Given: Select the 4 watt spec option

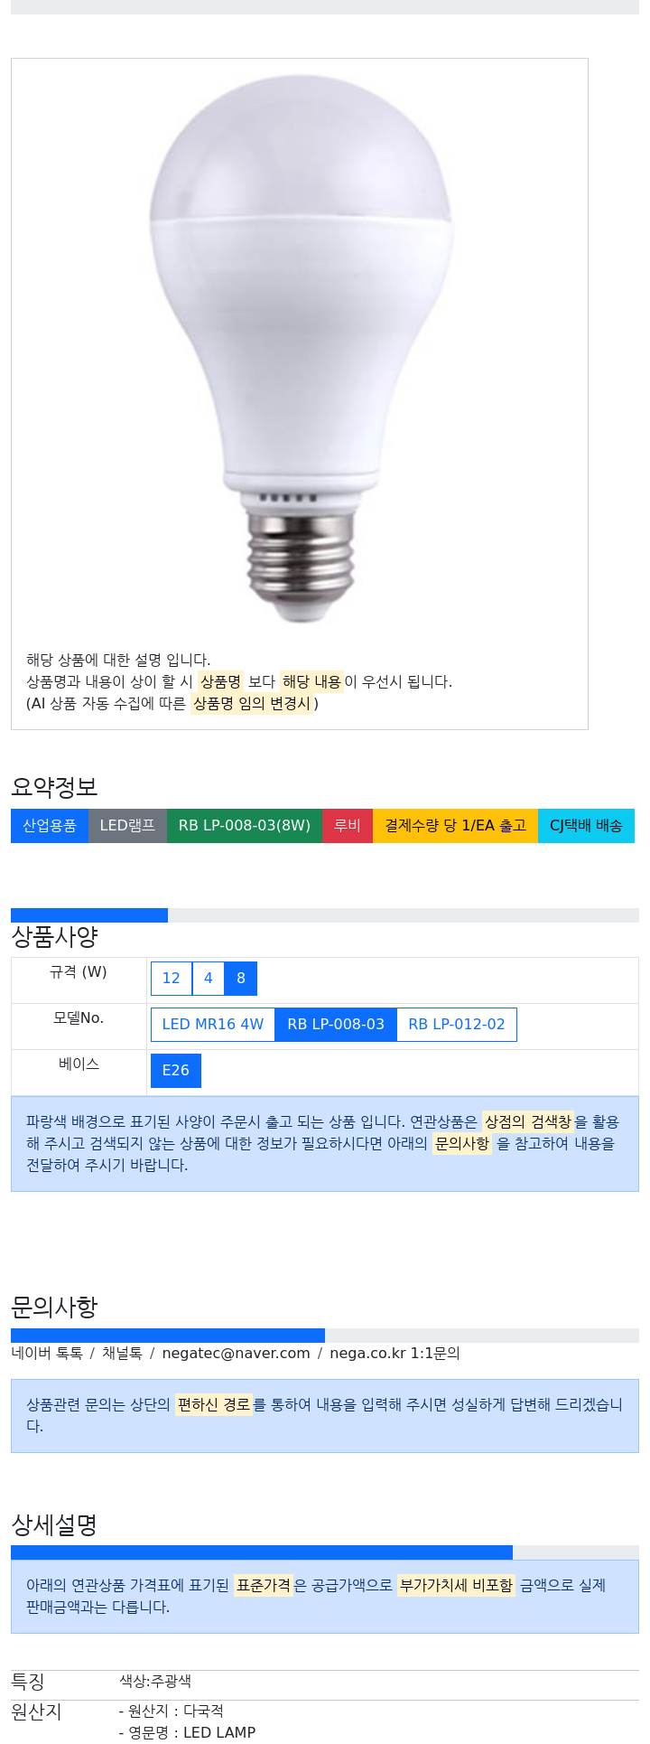Looking at the screenshot, I should pos(209,979).
